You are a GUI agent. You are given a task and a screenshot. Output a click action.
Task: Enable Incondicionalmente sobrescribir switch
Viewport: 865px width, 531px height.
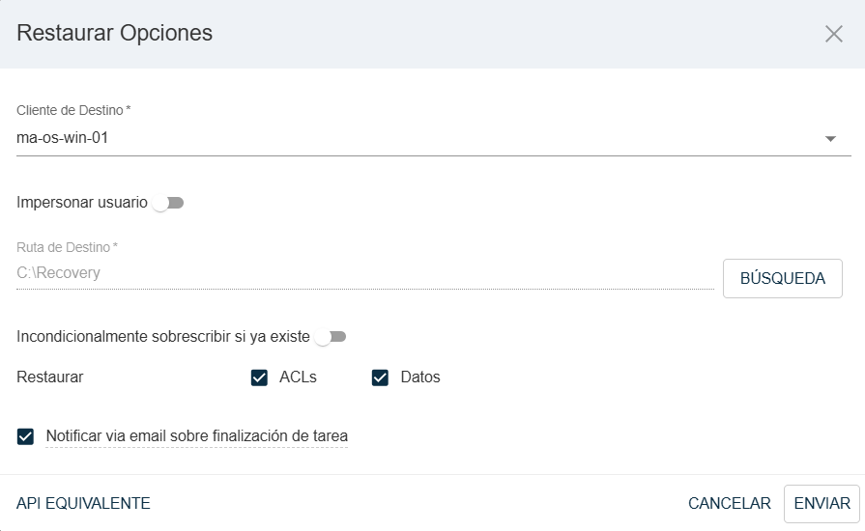pos(331,337)
